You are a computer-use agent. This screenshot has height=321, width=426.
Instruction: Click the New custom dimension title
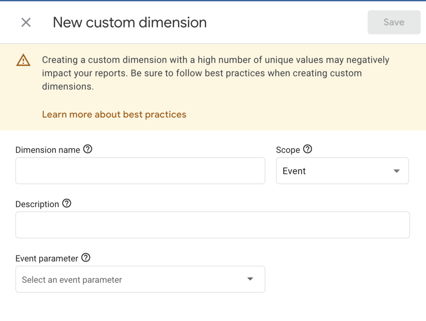[130, 22]
